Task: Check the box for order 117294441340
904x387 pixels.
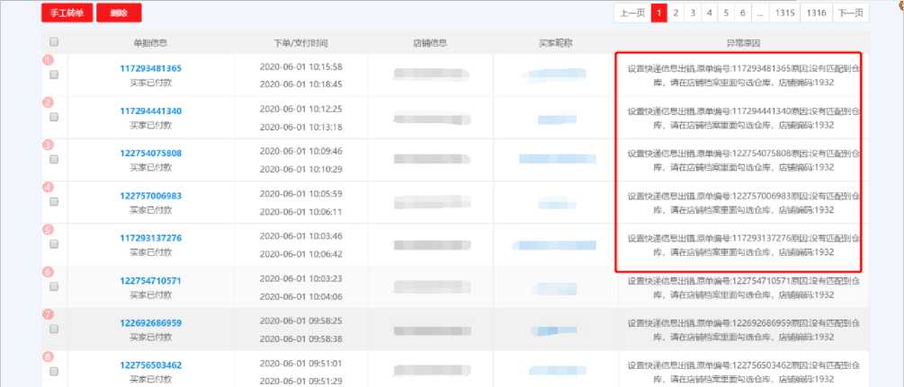Action: tap(54, 117)
